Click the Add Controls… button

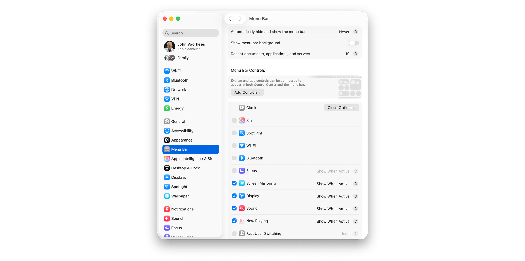(247, 92)
